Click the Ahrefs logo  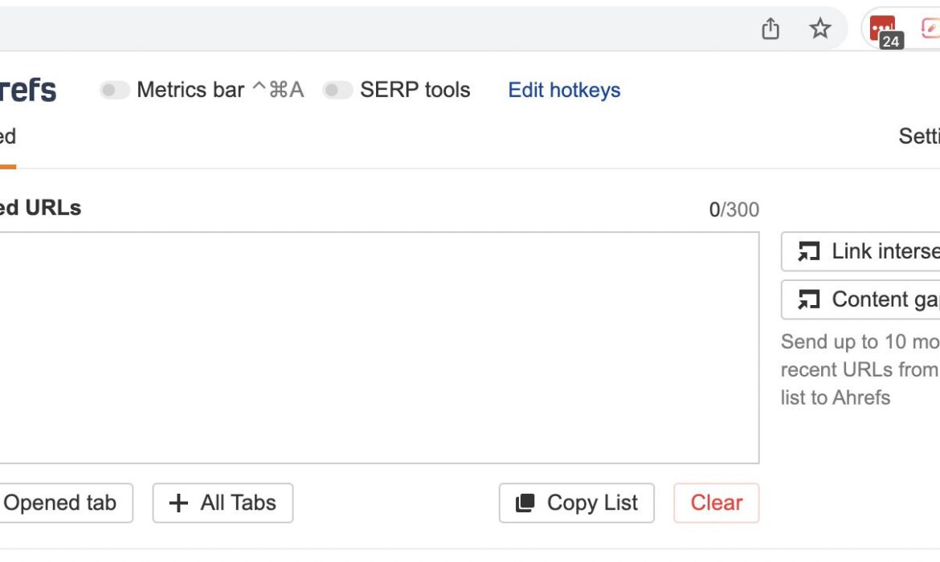[28, 90]
